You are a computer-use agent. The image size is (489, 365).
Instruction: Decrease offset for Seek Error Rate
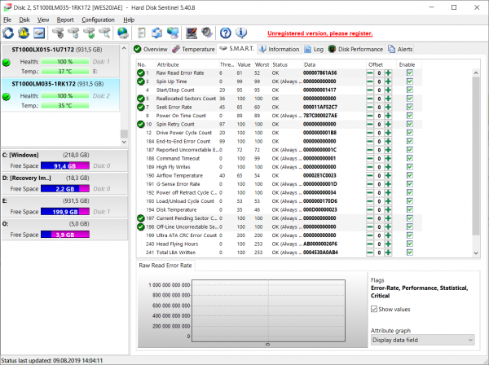371,107
